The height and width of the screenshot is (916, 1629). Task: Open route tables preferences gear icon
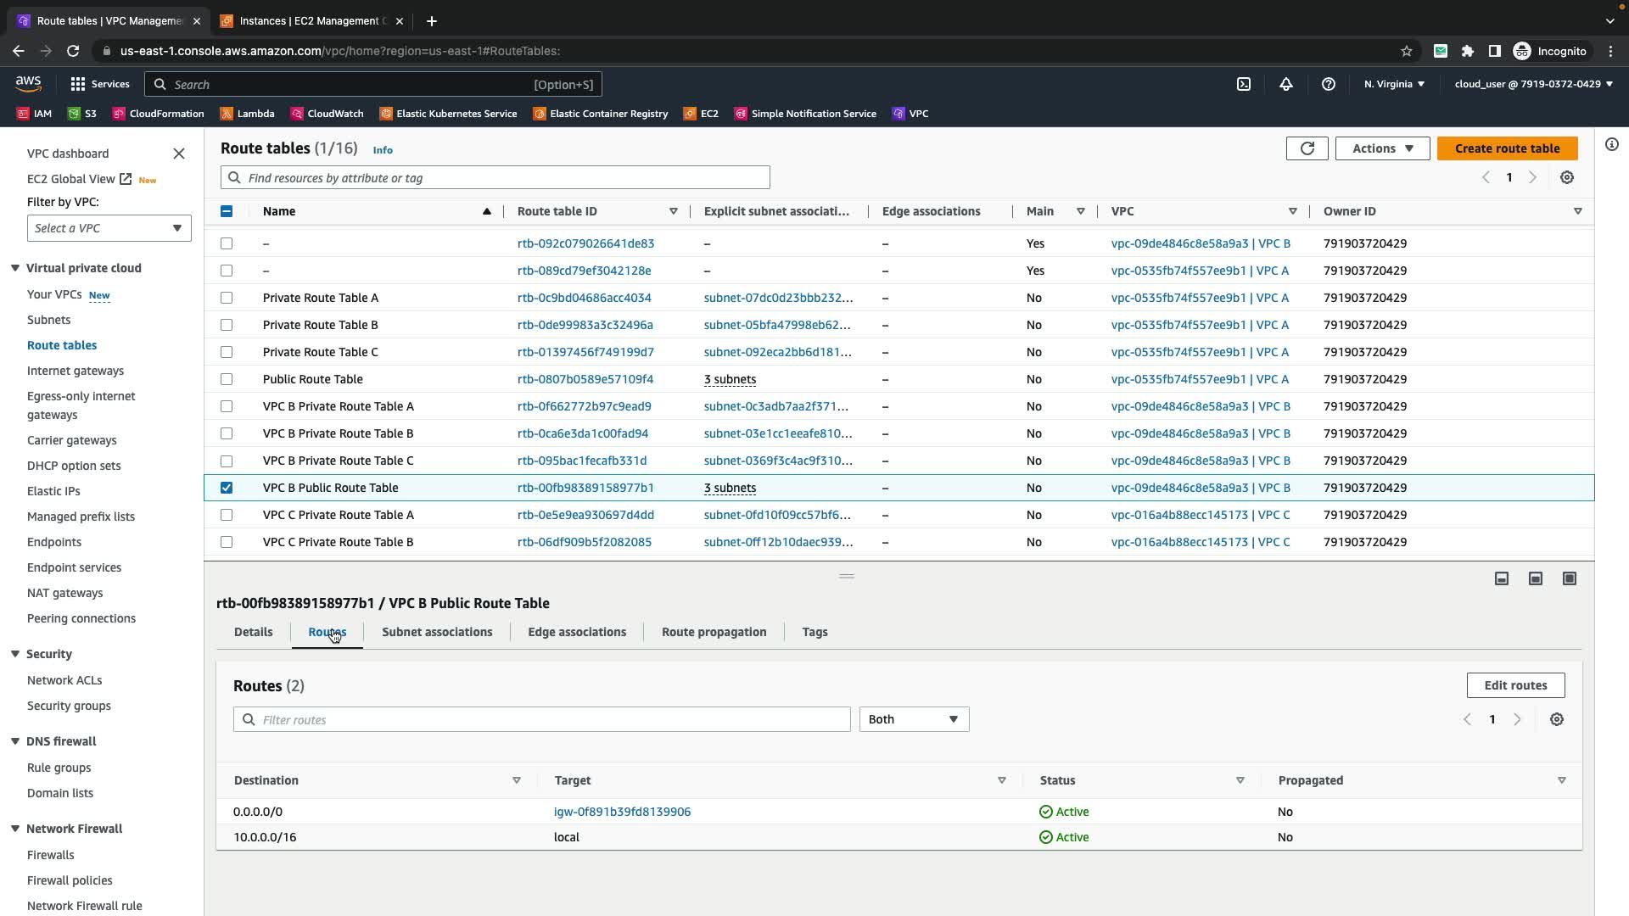point(1567,177)
